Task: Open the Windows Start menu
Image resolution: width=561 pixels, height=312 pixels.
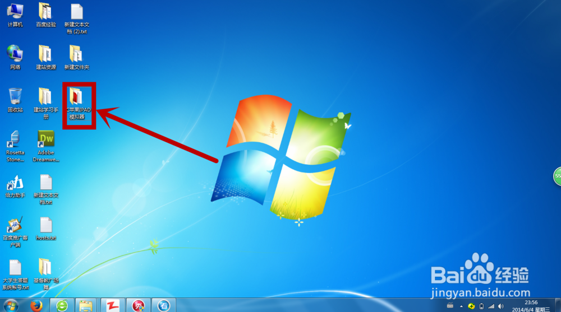Action: (11, 306)
